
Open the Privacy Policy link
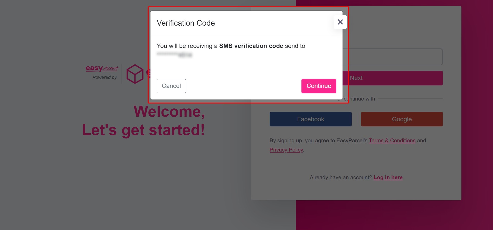click(x=286, y=149)
